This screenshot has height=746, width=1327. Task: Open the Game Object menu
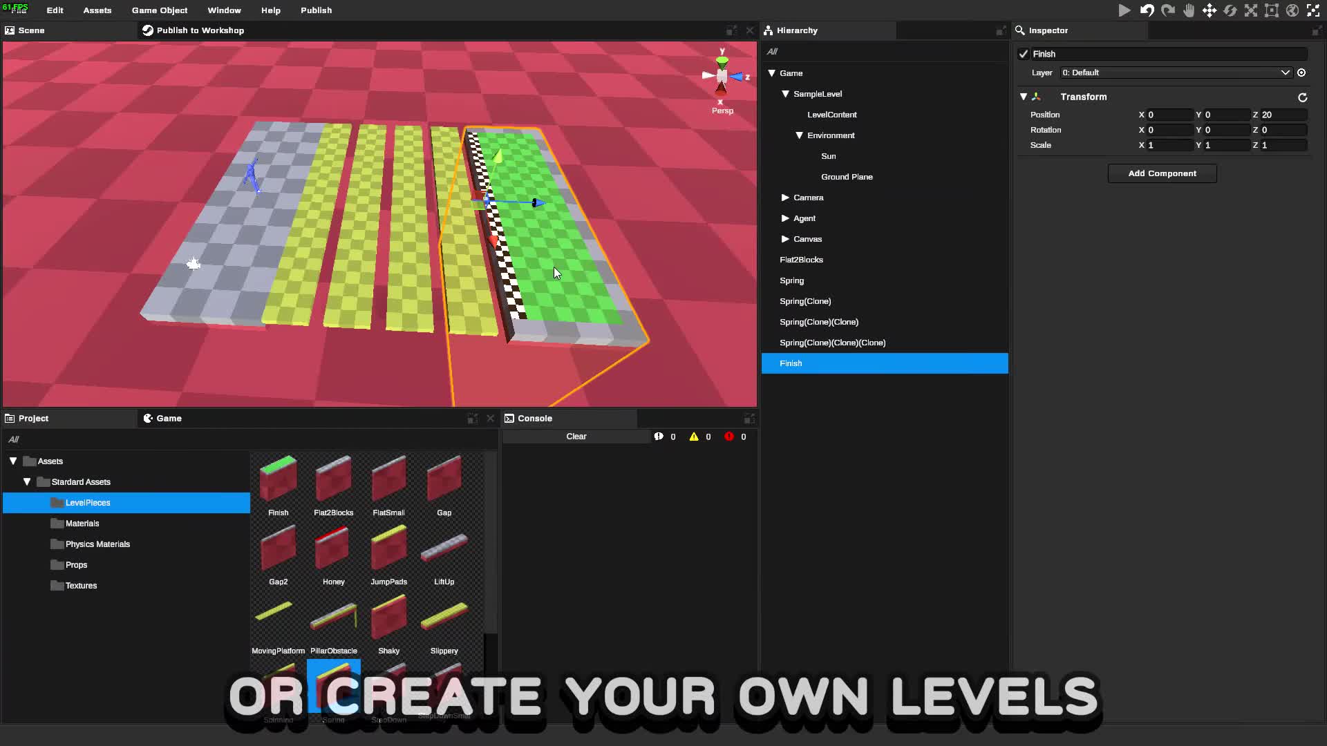tap(159, 10)
